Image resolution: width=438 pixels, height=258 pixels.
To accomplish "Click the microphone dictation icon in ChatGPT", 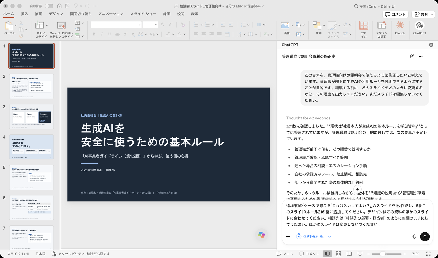I will [414, 237].
